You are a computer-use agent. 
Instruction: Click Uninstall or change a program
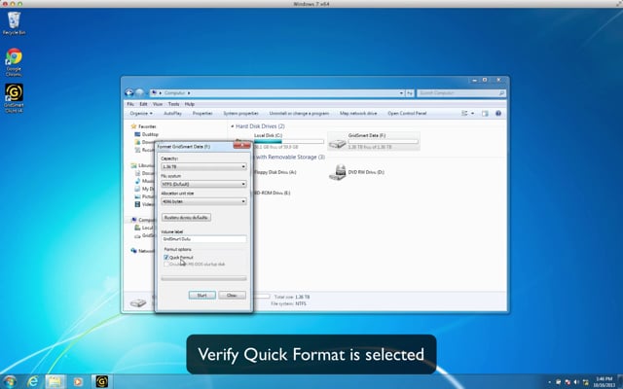(299, 113)
